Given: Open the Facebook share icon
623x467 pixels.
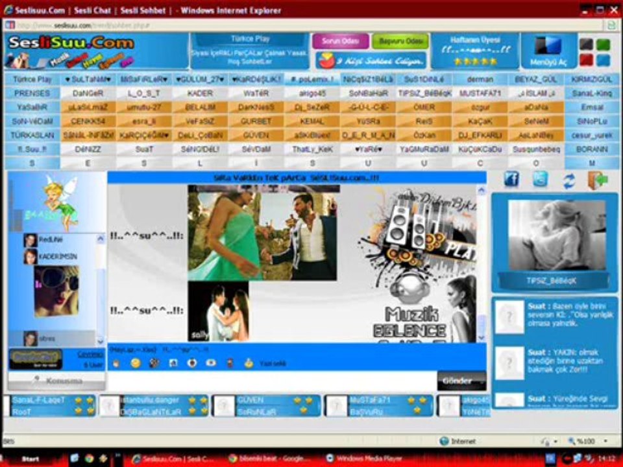Looking at the screenshot, I should point(511,180).
